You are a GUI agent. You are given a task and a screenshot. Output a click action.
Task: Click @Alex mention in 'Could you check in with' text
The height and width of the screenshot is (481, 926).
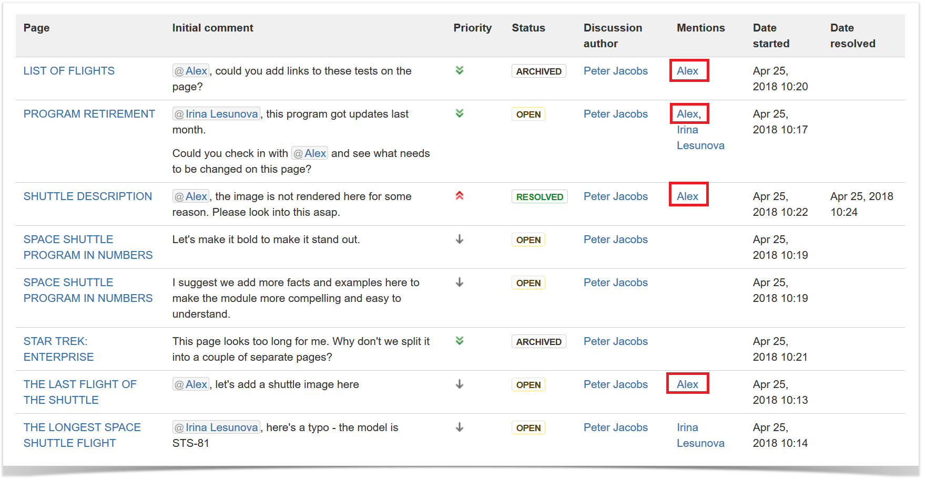coord(310,153)
